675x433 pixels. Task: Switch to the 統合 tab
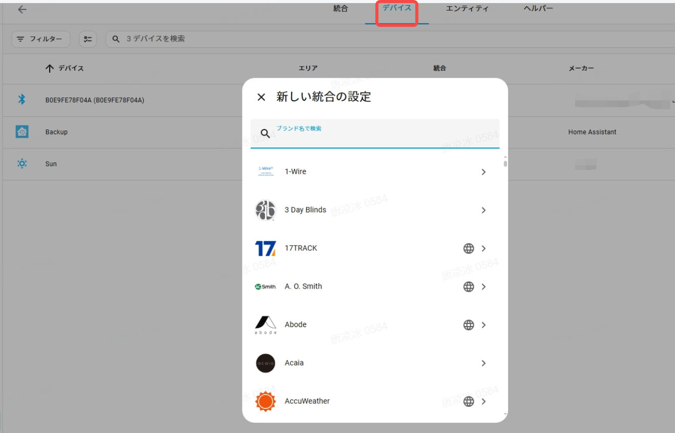pyautogui.click(x=340, y=9)
